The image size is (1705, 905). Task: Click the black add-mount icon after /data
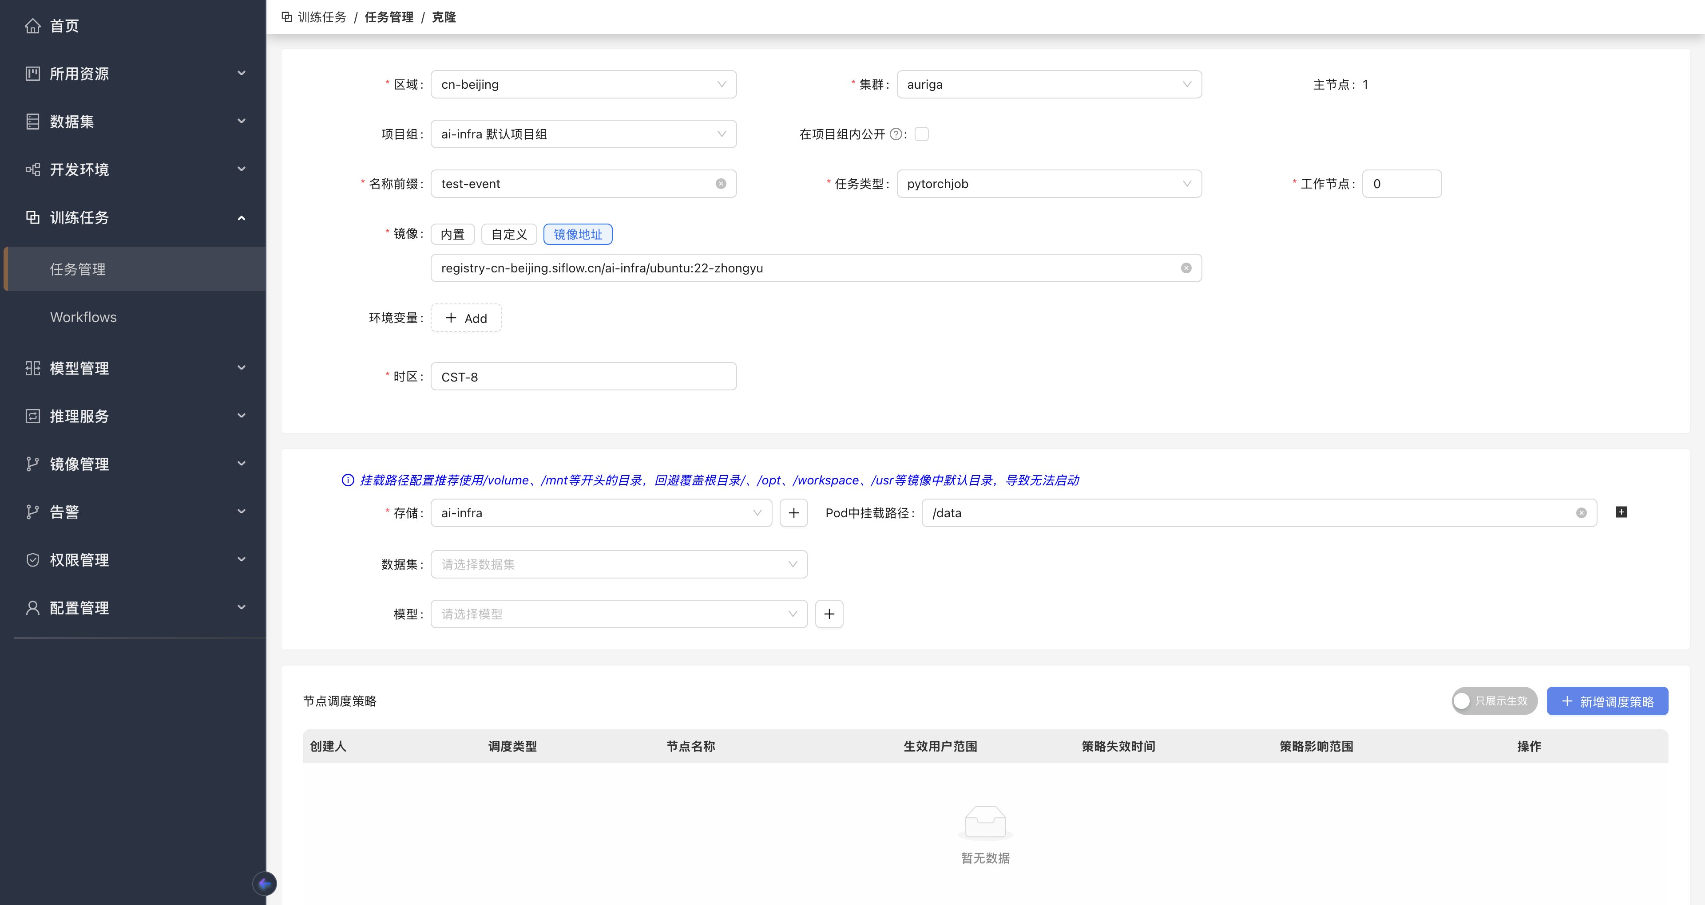pyautogui.click(x=1621, y=512)
